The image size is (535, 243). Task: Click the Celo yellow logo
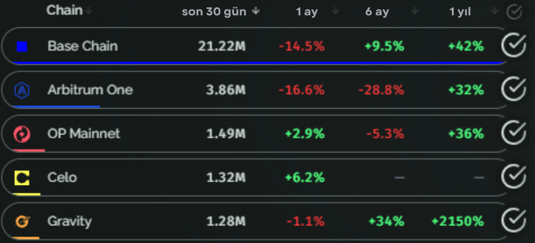22,178
